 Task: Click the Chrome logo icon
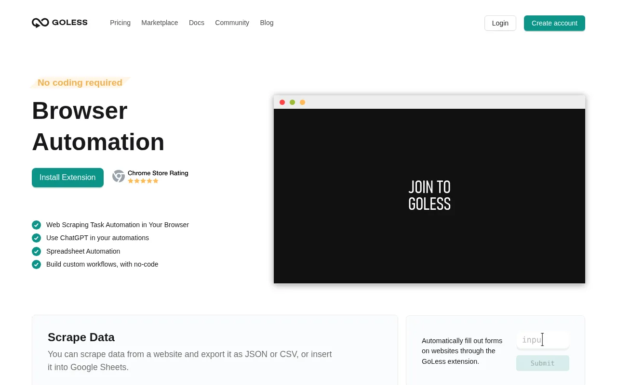119,176
